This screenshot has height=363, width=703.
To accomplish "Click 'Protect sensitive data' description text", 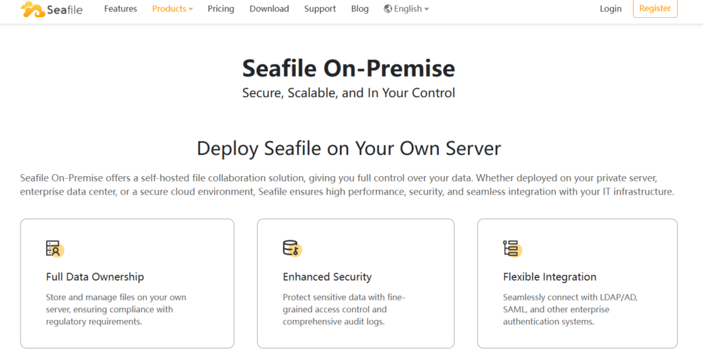I will 344,310.
